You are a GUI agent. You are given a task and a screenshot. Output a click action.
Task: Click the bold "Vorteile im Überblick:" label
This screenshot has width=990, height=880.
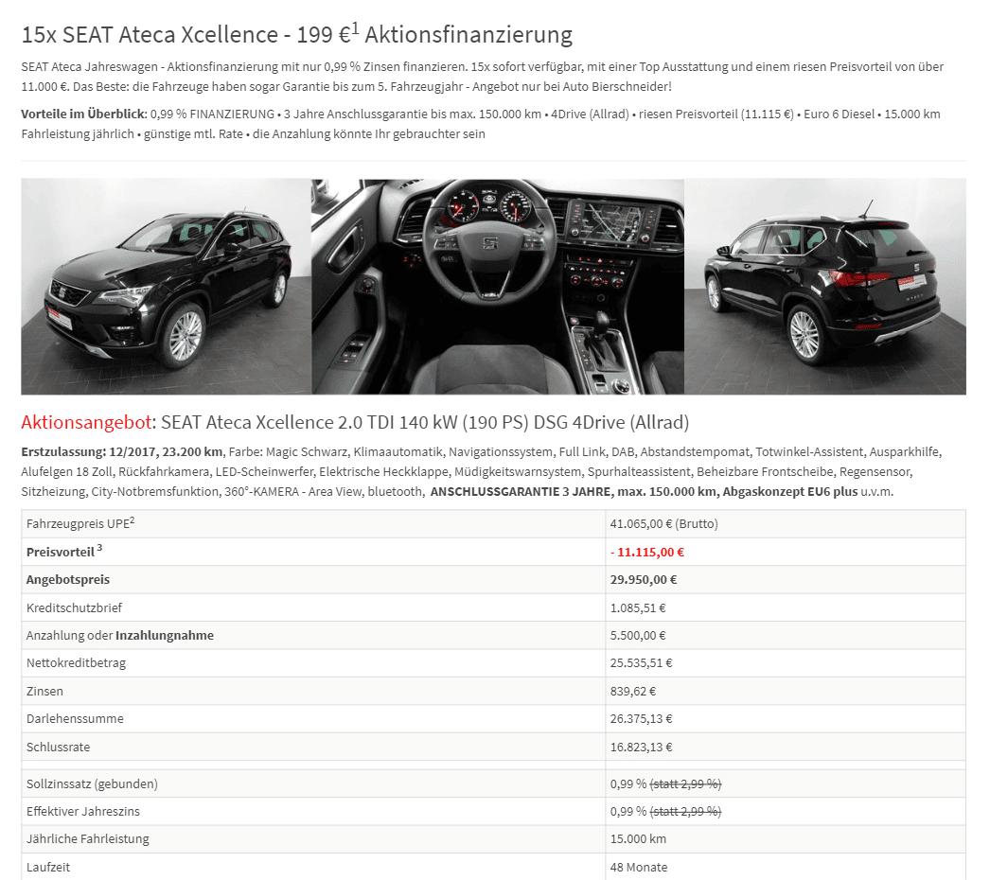point(84,114)
